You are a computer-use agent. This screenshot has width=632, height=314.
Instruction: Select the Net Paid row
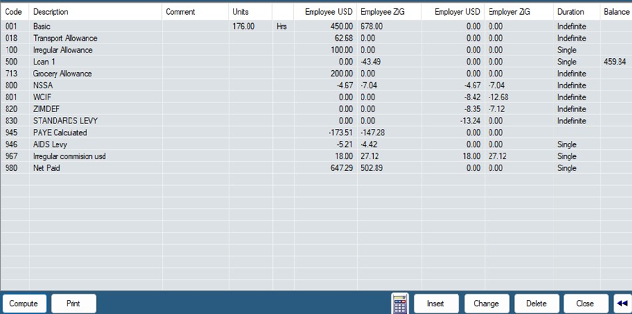(316, 168)
